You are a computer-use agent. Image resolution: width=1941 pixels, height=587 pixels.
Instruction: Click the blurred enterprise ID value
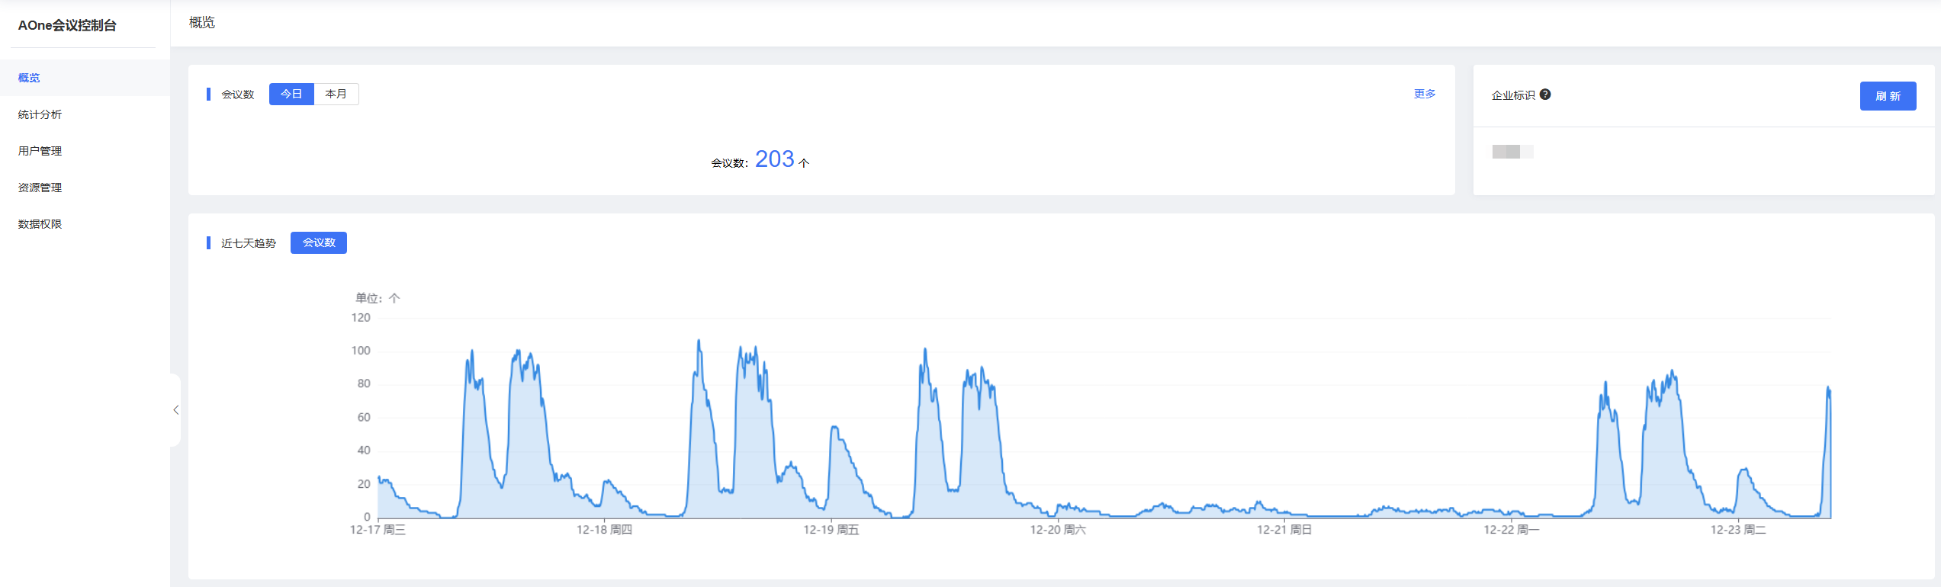tap(1512, 152)
